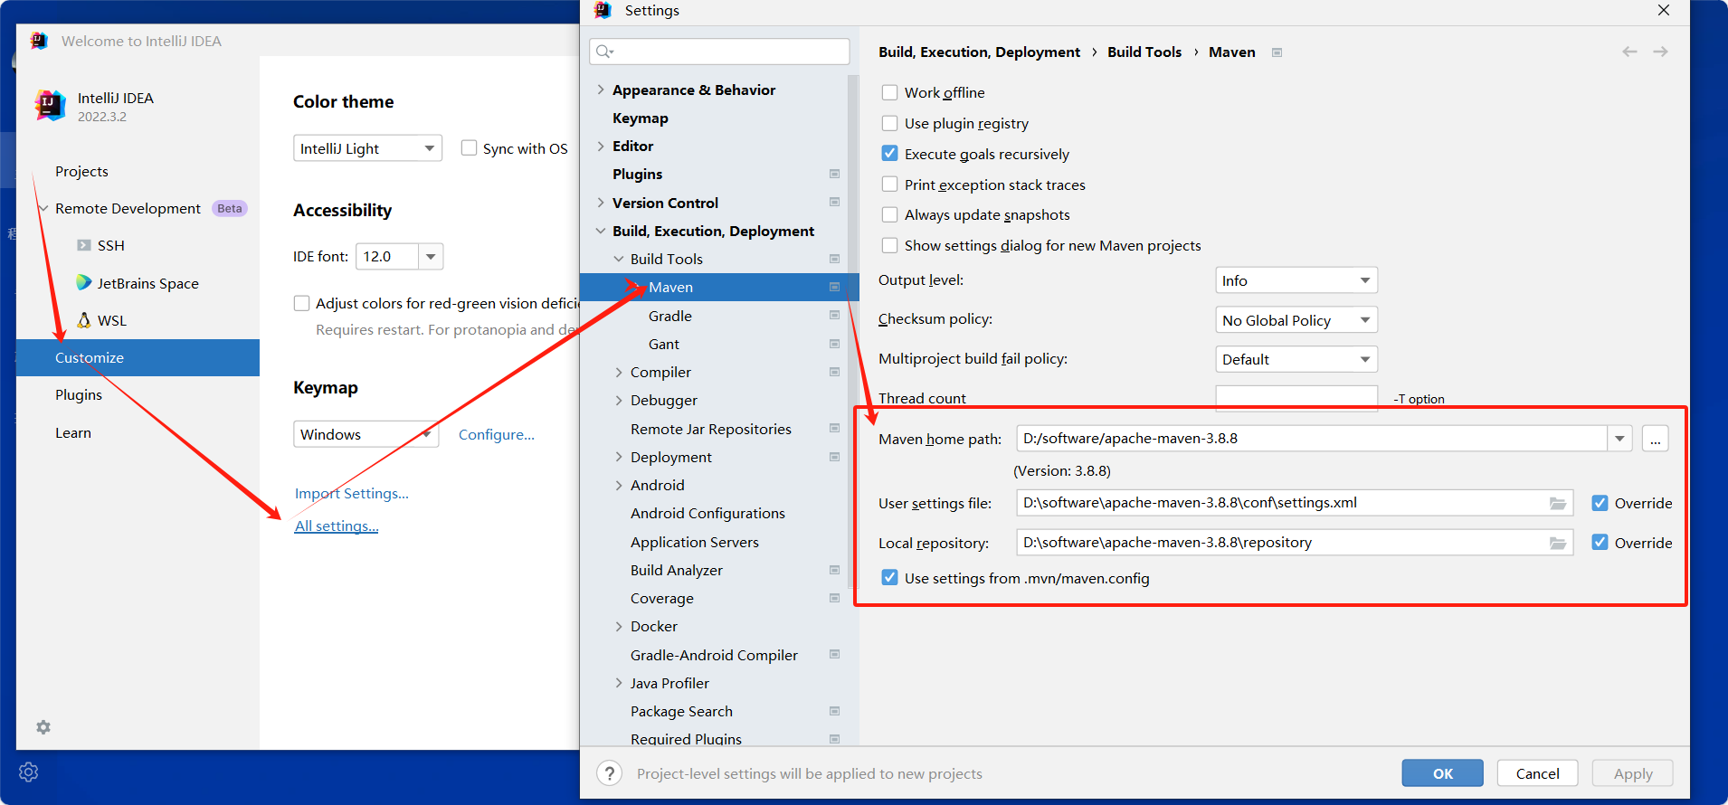Open the Maven home path dropdown arrow
Viewport: 1728px width, 805px height.
coord(1619,439)
